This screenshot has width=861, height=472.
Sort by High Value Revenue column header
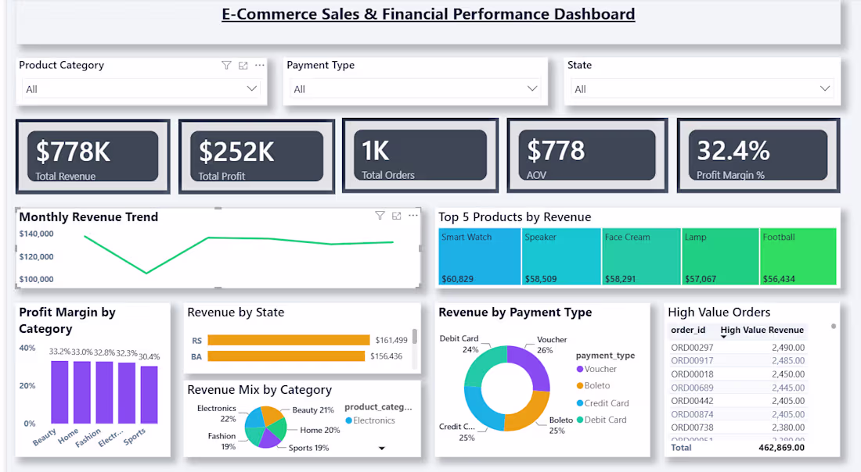762,330
